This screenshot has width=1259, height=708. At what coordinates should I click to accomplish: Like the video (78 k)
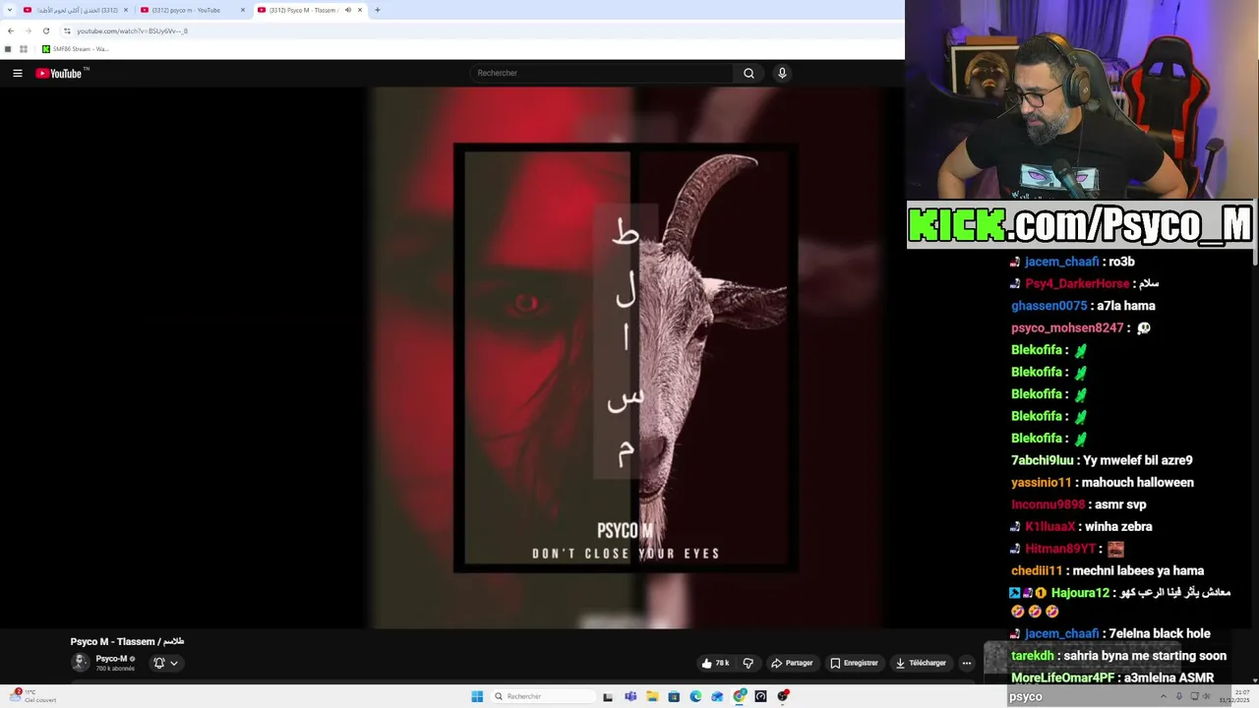pos(715,663)
